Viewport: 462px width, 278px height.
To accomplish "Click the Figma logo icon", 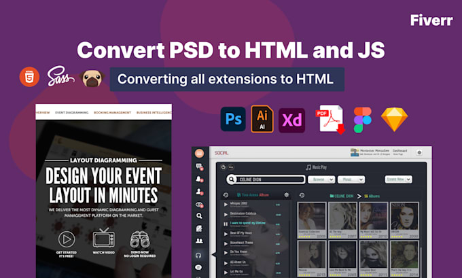I will (362, 120).
